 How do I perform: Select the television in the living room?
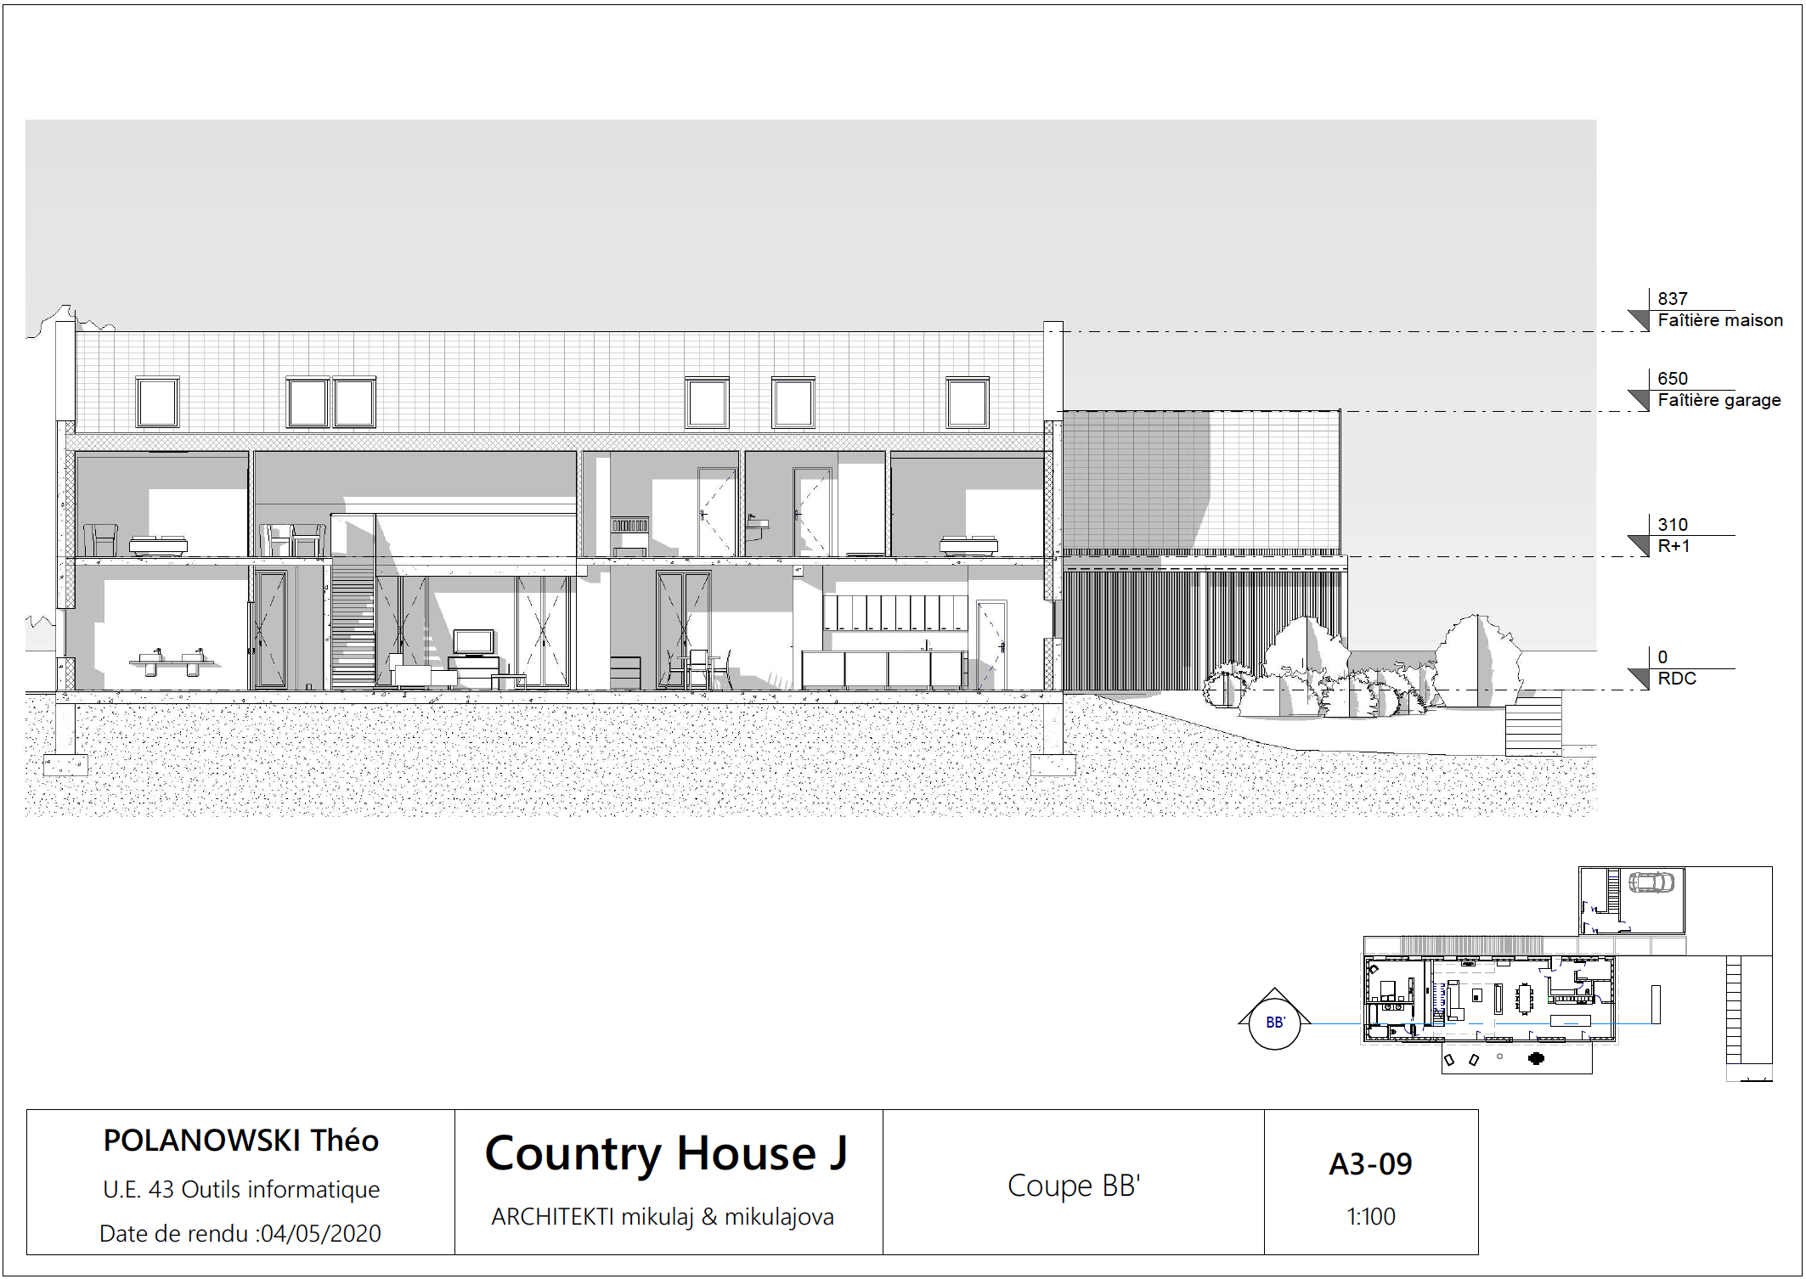[473, 642]
